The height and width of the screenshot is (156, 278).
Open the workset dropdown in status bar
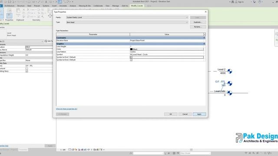point(148,153)
